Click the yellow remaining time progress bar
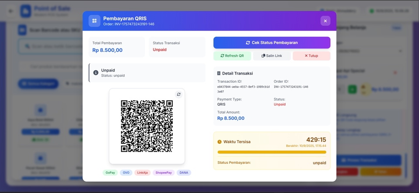Image resolution: width=419 pixels, height=193 pixels. coord(271,152)
